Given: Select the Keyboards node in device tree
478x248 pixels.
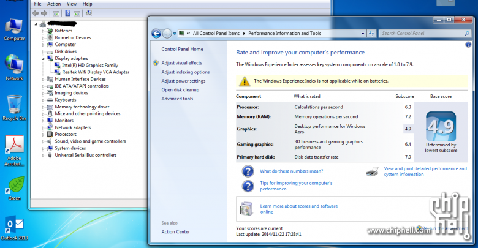Looking at the screenshot, I should point(66,100).
